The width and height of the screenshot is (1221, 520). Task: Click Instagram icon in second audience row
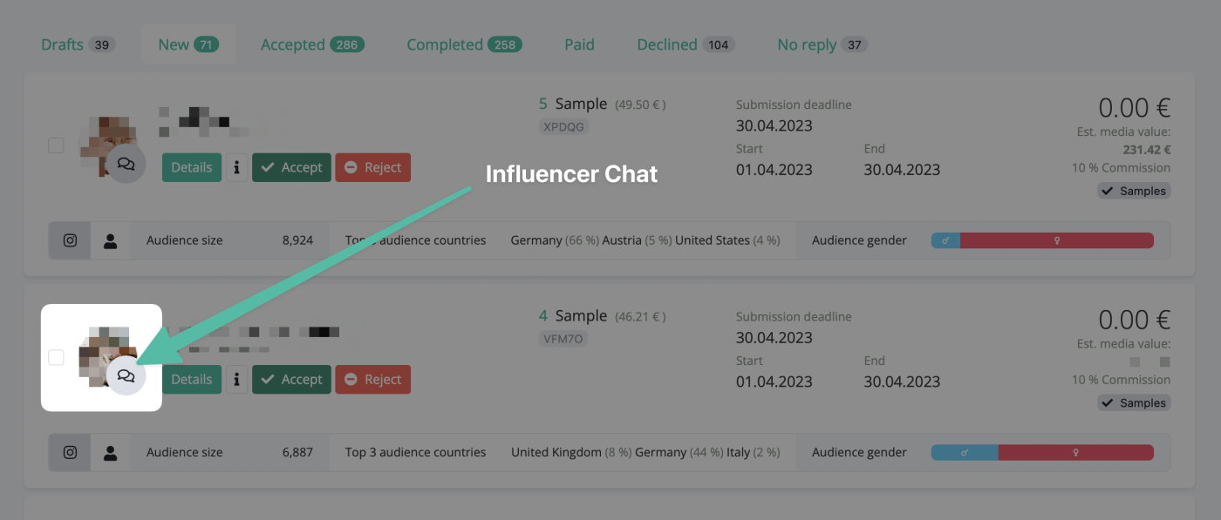(x=70, y=452)
